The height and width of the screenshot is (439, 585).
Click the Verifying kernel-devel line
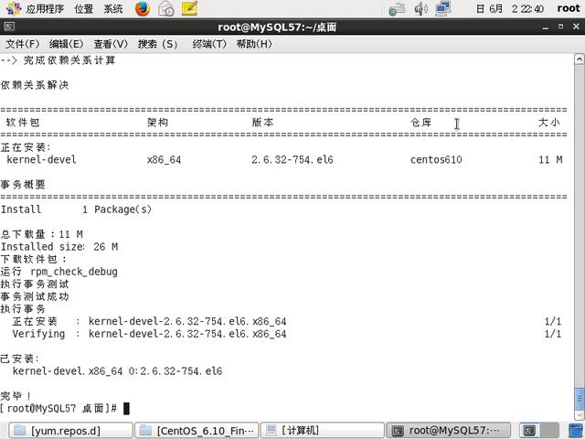tap(149, 334)
